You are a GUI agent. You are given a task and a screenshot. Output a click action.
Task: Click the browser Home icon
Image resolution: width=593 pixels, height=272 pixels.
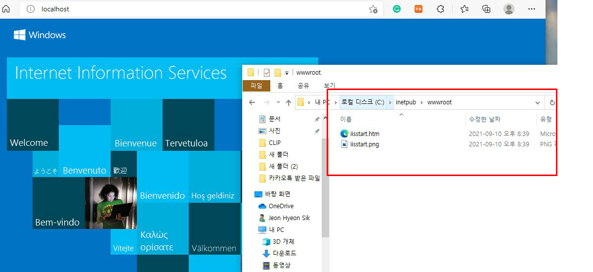6,9
